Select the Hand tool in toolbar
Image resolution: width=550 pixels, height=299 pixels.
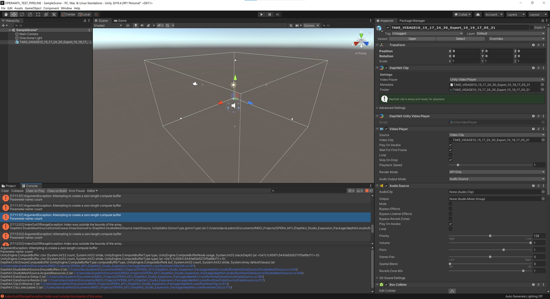point(6,14)
